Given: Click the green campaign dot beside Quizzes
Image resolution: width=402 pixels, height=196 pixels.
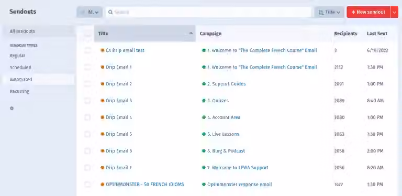Looking at the screenshot, I should pyautogui.click(x=204, y=101).
